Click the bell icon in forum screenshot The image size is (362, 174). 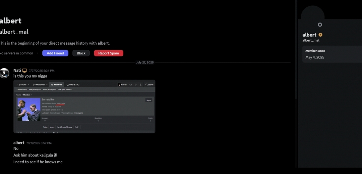click(136, 85)
